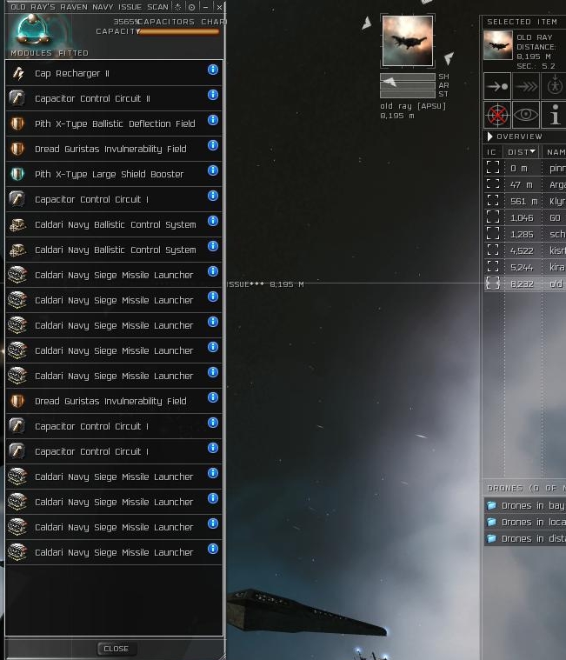Show info for Cap Recharger II
Viewport: 566px width, 660px height.
point(213,70)
